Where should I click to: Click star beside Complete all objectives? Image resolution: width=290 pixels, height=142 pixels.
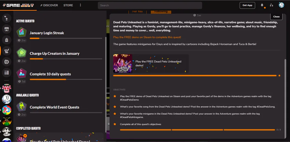pos(115,124)
